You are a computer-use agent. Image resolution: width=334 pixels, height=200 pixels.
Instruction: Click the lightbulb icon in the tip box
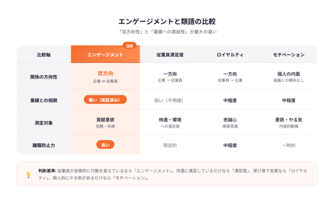(28, 174)
